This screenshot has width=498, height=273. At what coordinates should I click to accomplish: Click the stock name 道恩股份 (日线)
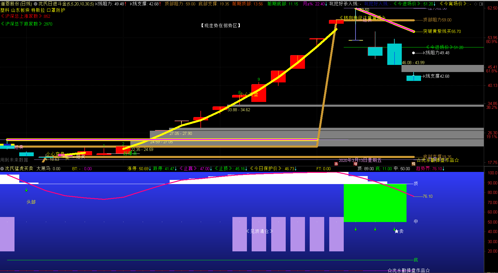click(16, 4)
